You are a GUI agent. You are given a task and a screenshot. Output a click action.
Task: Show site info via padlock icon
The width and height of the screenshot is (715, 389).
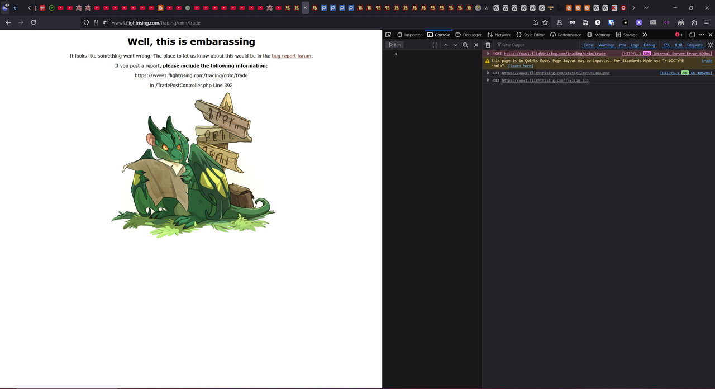[x=96, y=22]
